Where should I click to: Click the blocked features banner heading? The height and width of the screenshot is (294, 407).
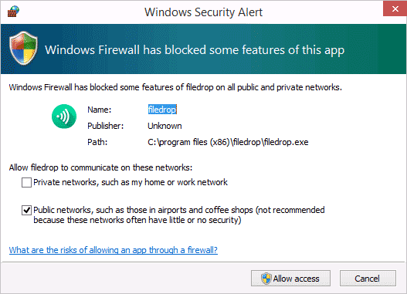(x=195, y=50)
